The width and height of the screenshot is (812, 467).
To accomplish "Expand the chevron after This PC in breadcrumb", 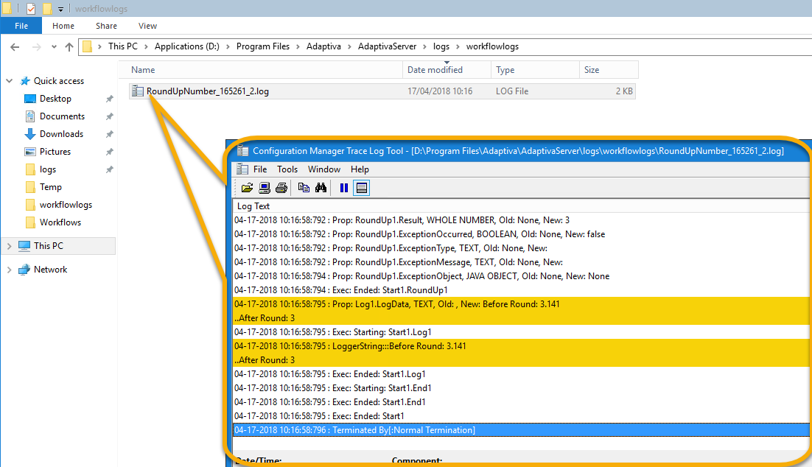I will point(146,46).
